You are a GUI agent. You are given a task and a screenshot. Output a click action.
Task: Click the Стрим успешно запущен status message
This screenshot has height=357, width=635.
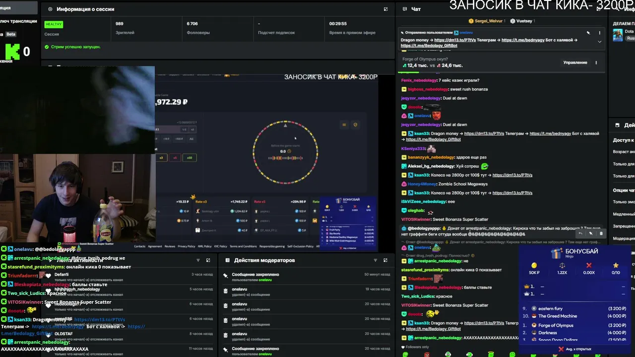(76, 47)
